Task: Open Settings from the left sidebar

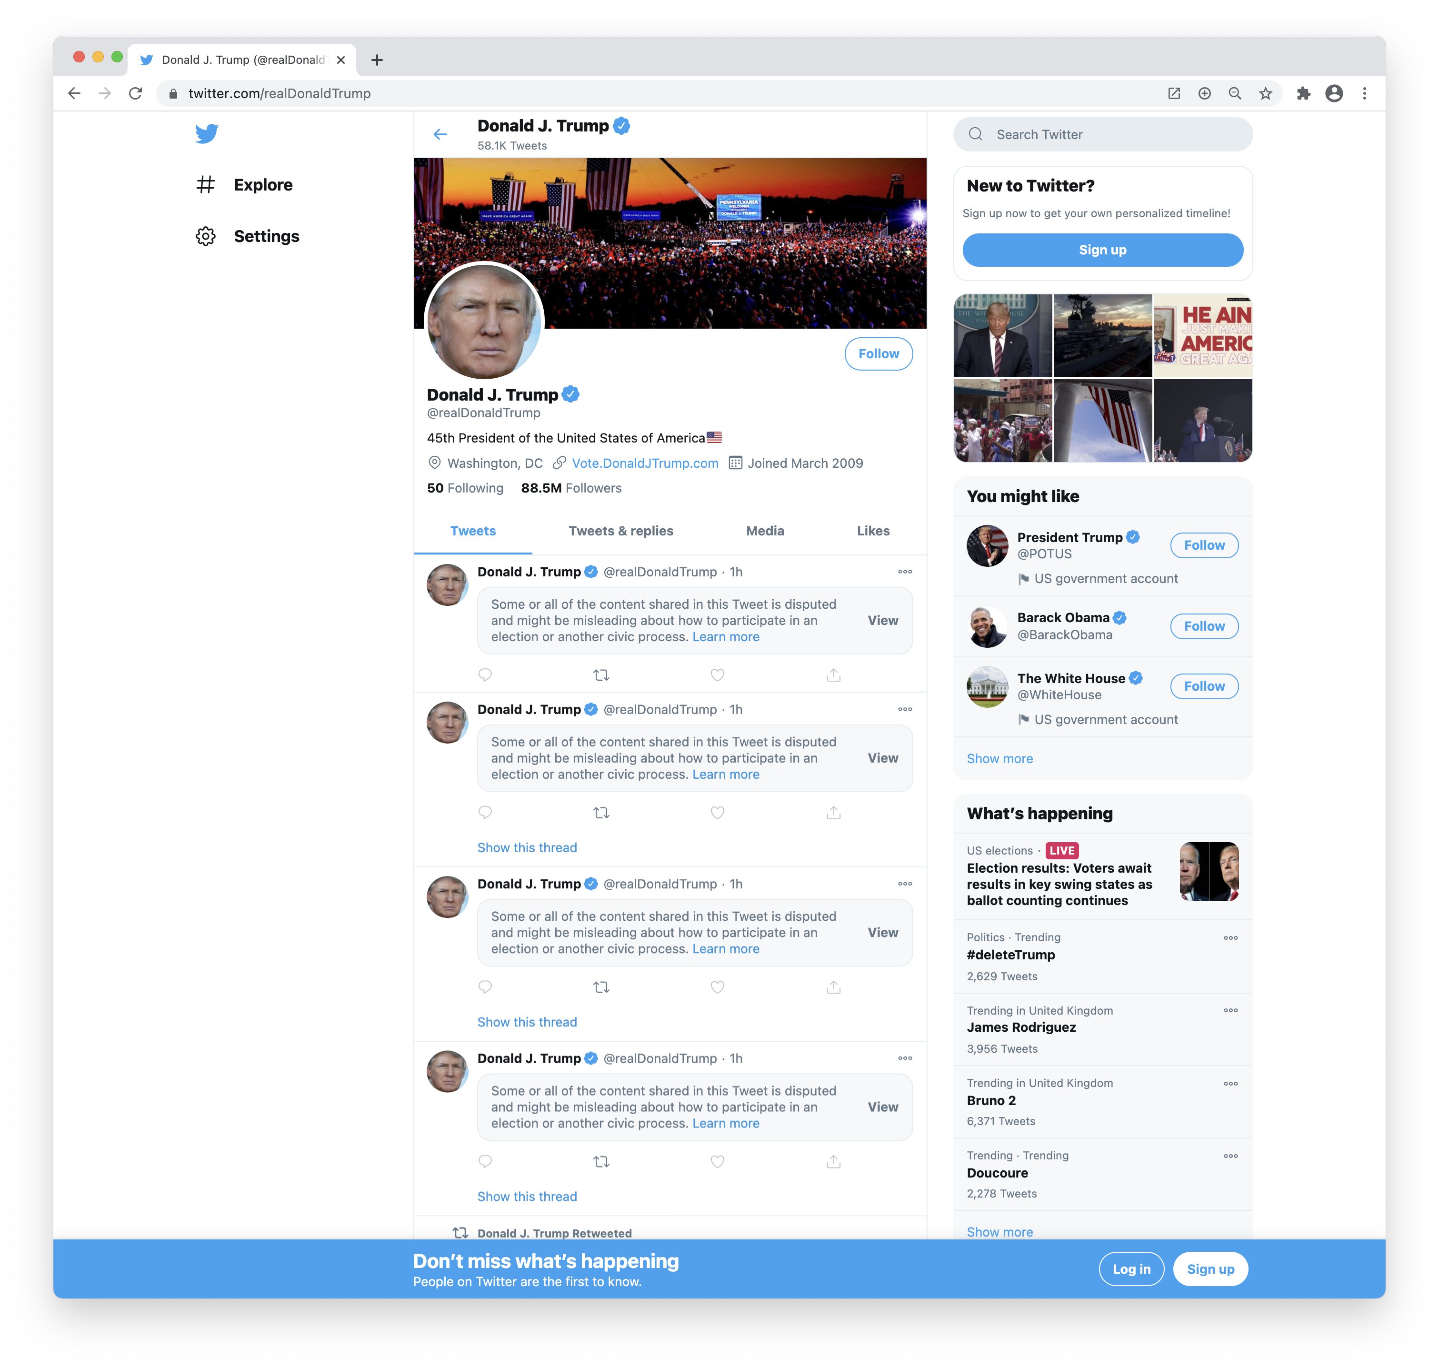Action: [247, 236]
